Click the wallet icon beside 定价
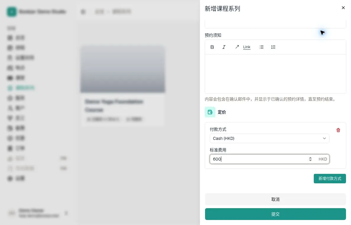Viewport: 351px width, 225px height. 210,112
